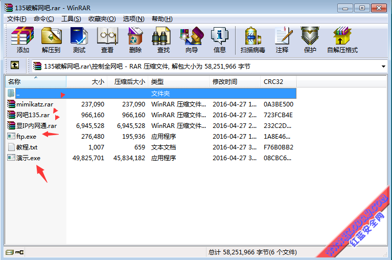Select the 显IP内网通.rar file name
Image resolution: width=392 pixels, height=260 pixels.
point(36,125)
